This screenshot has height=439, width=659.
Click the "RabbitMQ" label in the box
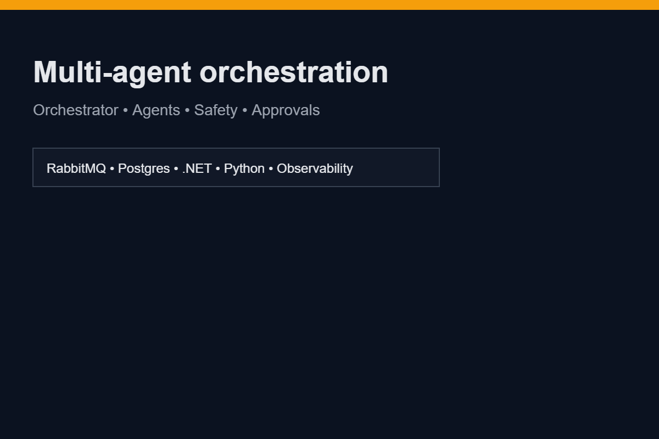(x=76, y=168)
